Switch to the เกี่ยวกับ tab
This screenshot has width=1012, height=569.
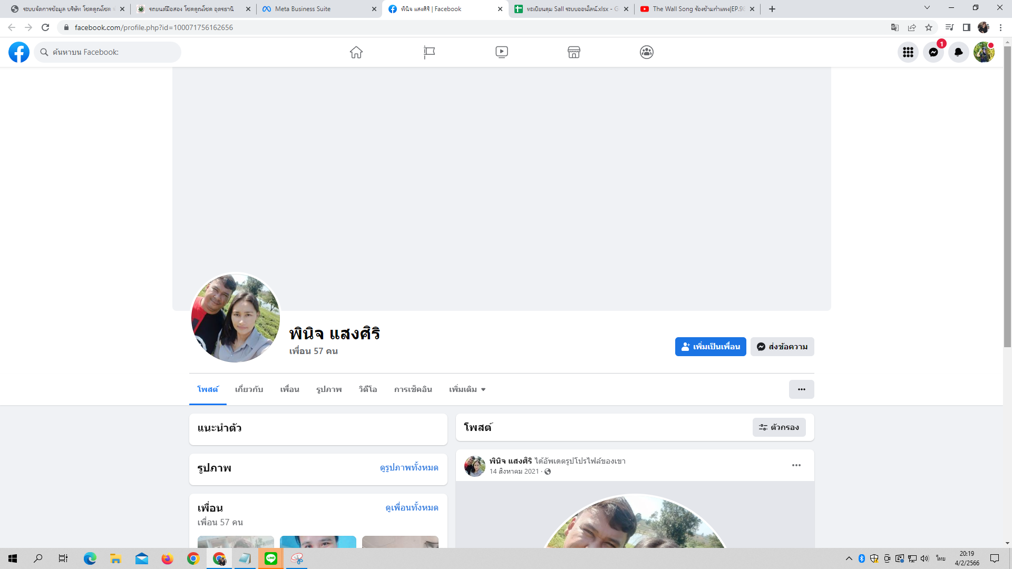249,389
